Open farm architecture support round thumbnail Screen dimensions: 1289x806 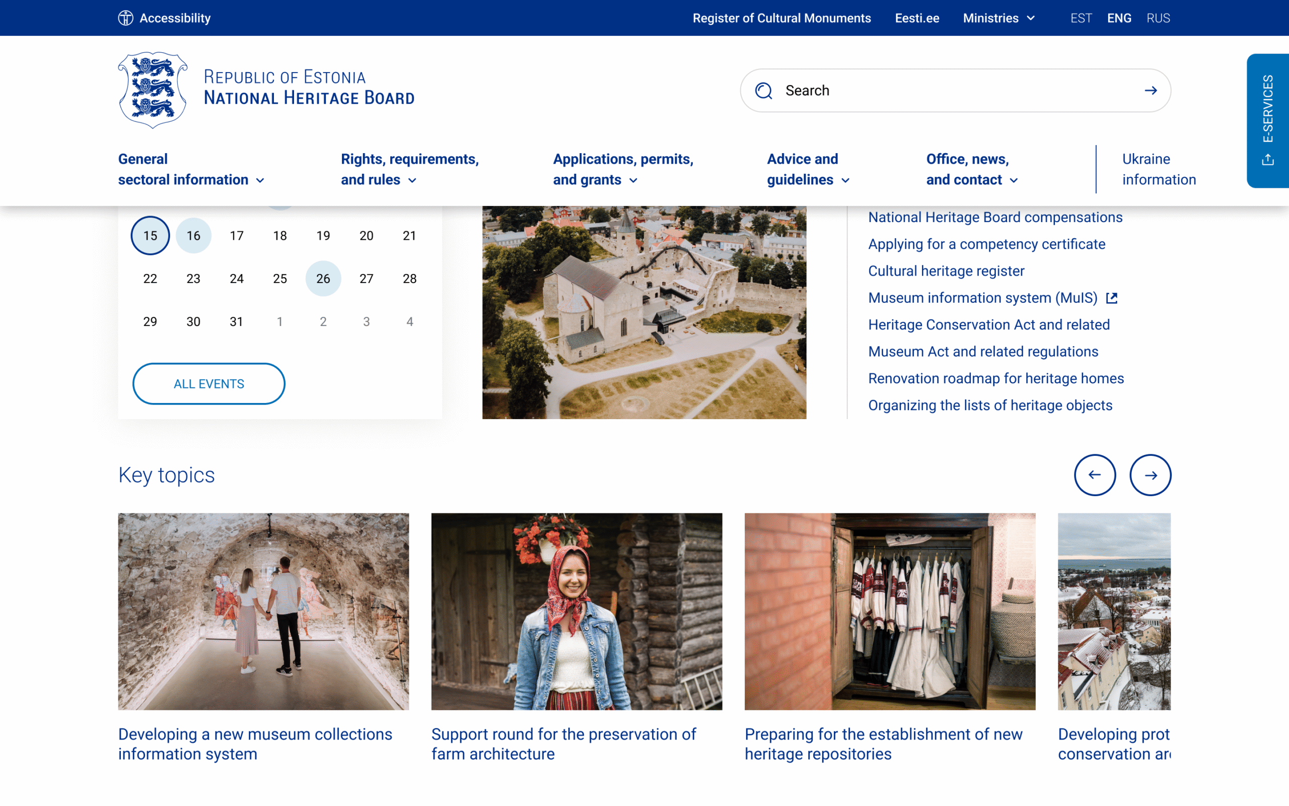(x=577, y=612)
